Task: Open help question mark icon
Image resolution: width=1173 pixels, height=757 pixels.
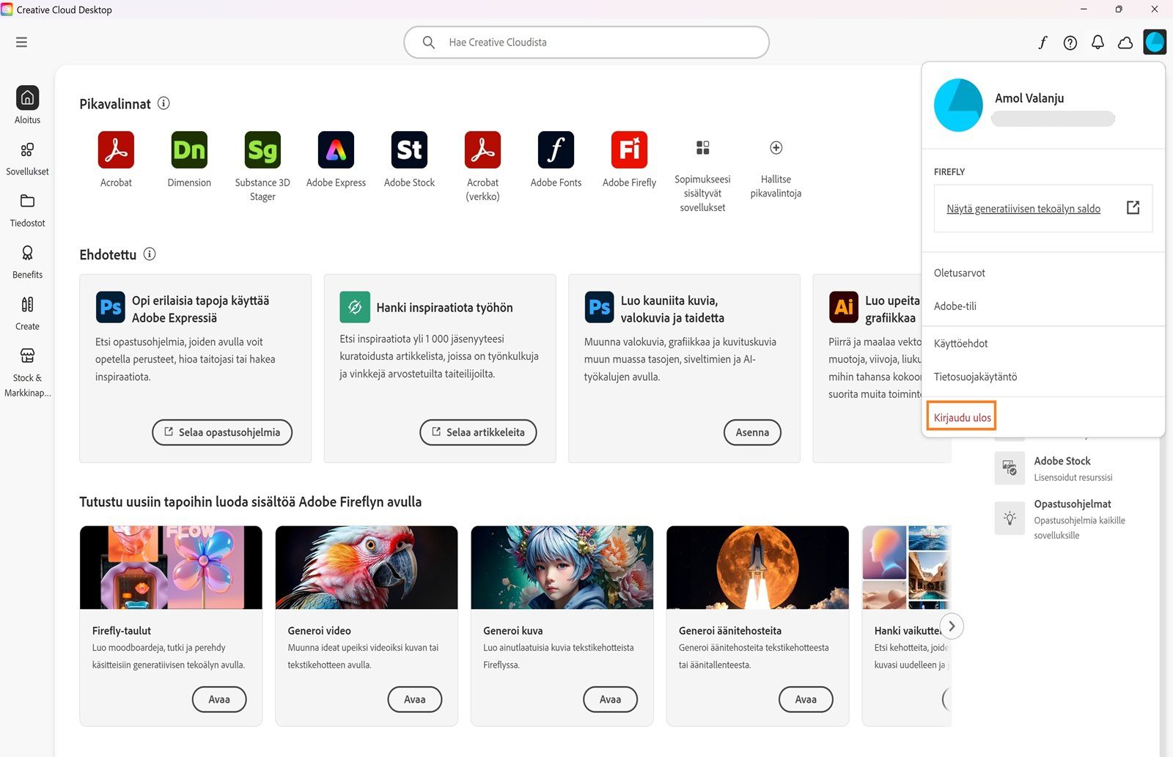Action: 1070,43
